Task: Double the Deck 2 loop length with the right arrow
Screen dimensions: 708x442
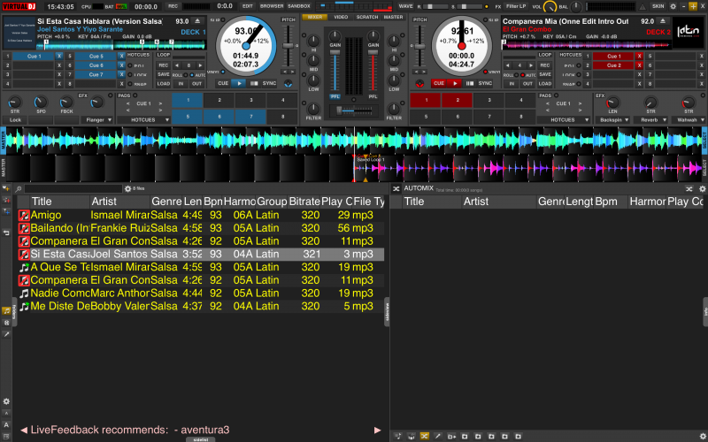Action: (x=532, y=65)
